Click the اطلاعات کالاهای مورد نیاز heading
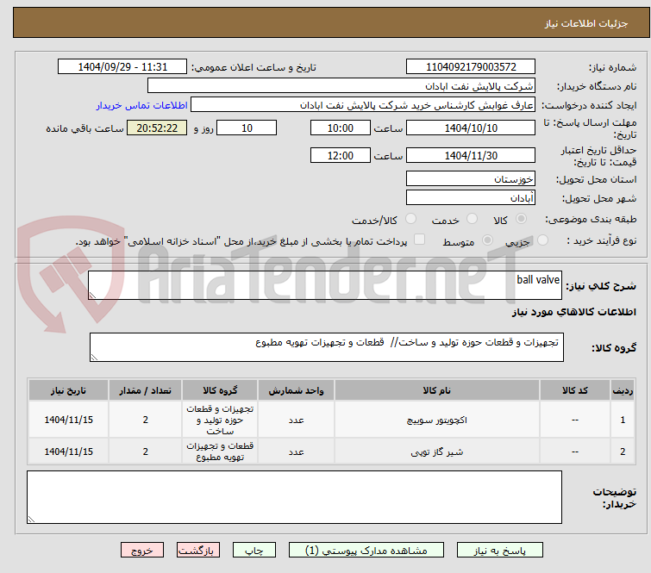 click(573, 312)
